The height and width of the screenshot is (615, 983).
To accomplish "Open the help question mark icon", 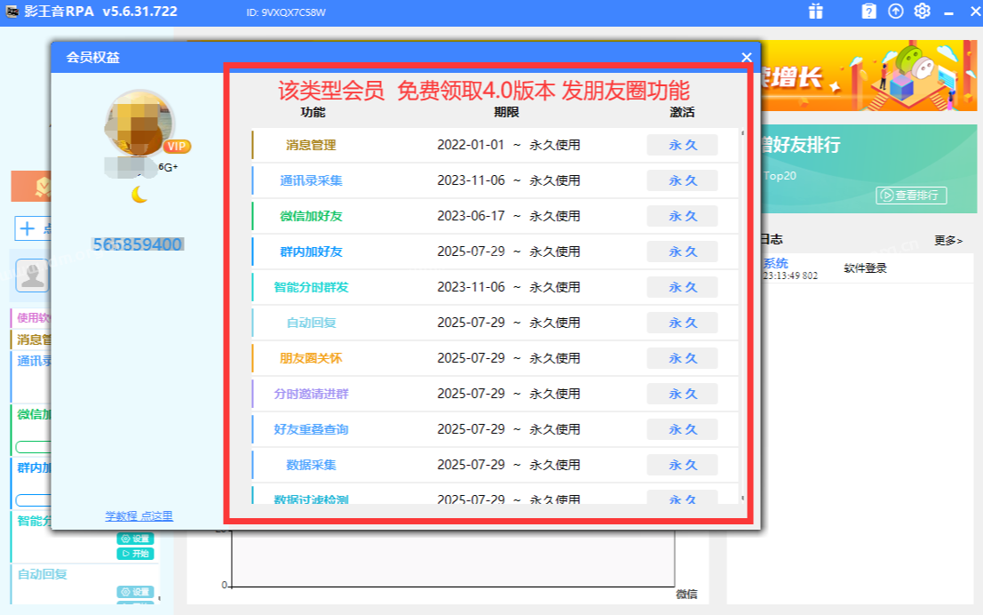I will (868, 12).
